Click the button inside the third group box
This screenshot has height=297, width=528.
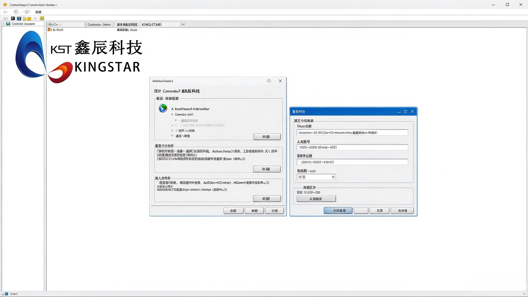click(267, 199)
